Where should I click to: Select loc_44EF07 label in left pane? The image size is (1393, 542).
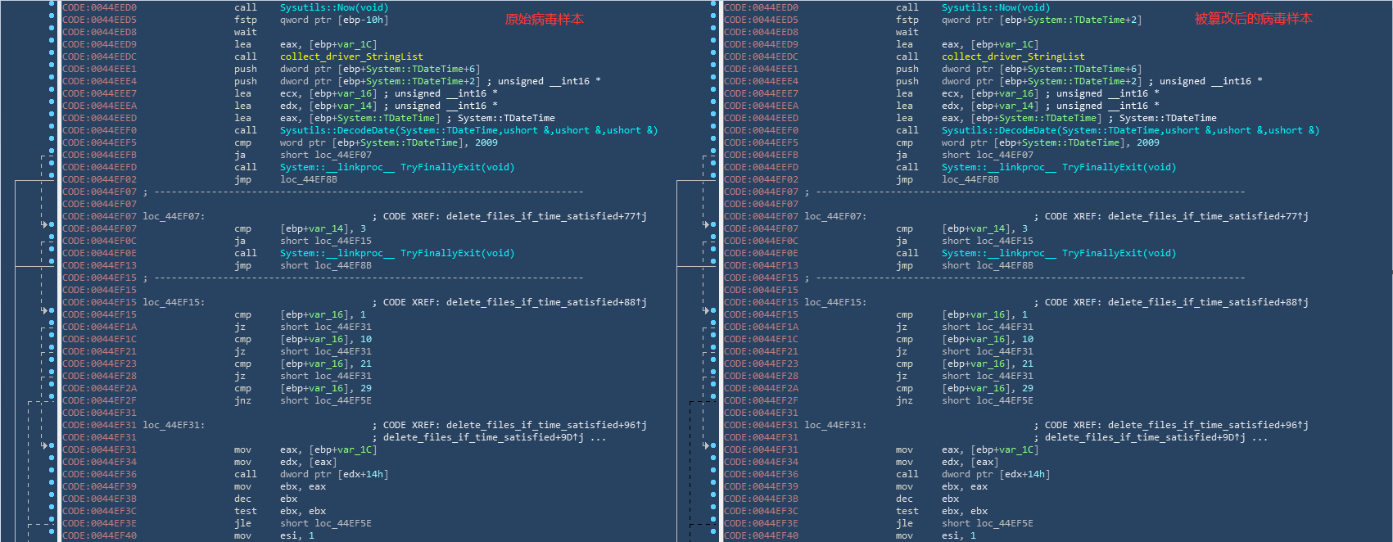173,216
